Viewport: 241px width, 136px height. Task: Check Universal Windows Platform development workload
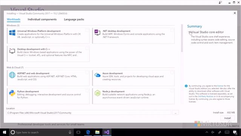(87, 30)
